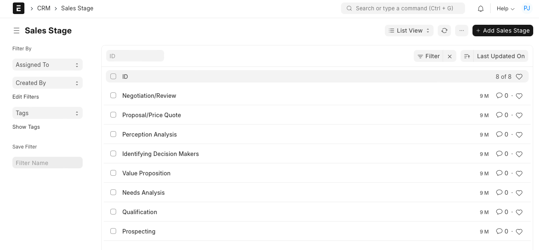The image size is (539, 250).
Task: Open the ellipsis menu next to refresh
Action: [462, 30]
